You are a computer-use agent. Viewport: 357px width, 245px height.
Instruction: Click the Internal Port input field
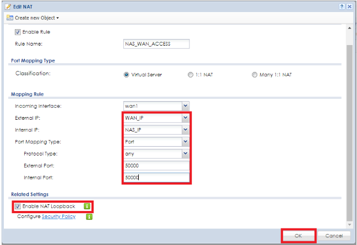pos(156,177)
